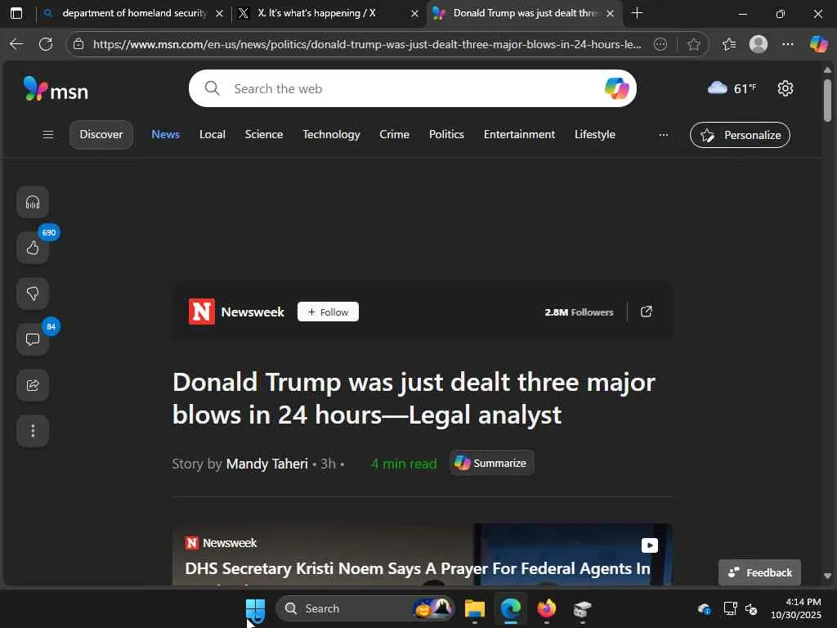The height and width of the screenshot is (628, 837).
Task: Click the Copilot icon in search box
Action: pos(616,88)
